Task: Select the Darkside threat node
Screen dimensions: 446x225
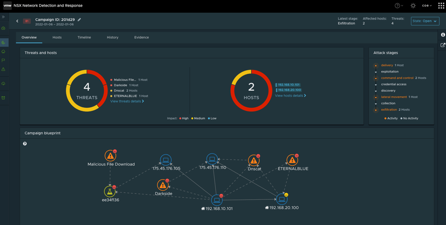Action: [x=163, y=185]
